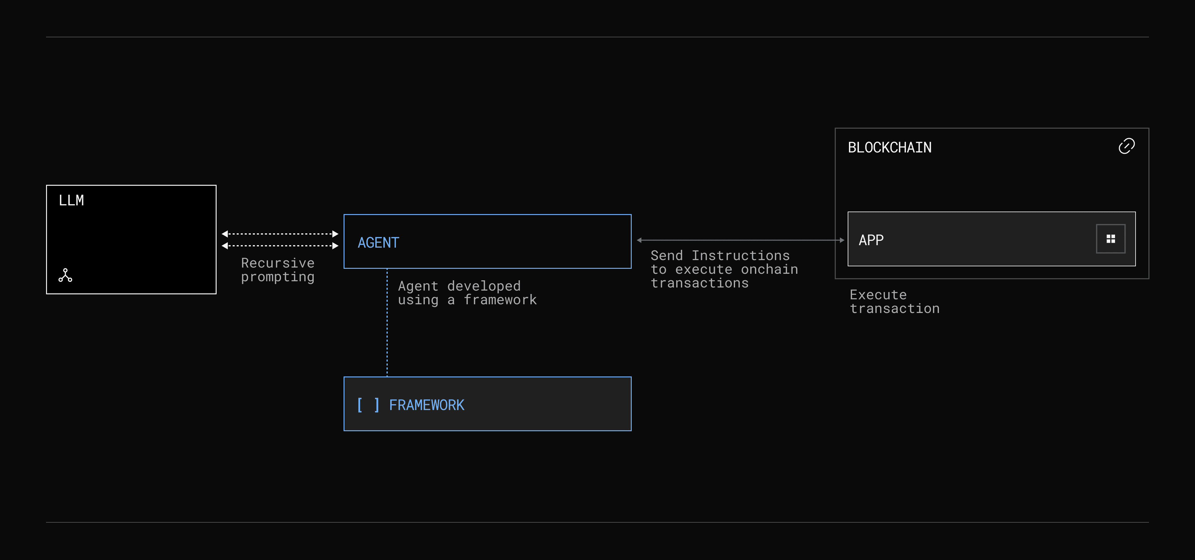Click the LLM title label

71,200
